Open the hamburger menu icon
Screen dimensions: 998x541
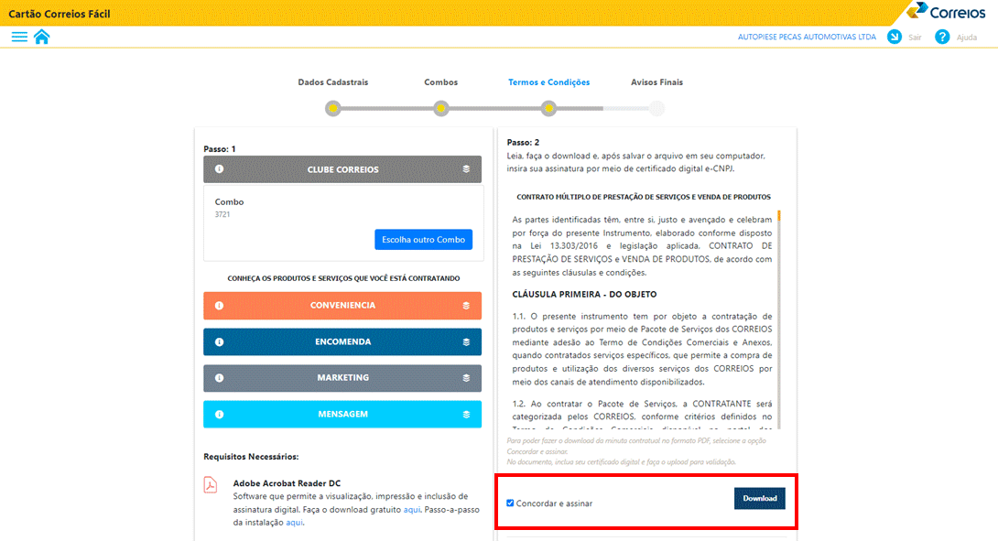(19, 37)
